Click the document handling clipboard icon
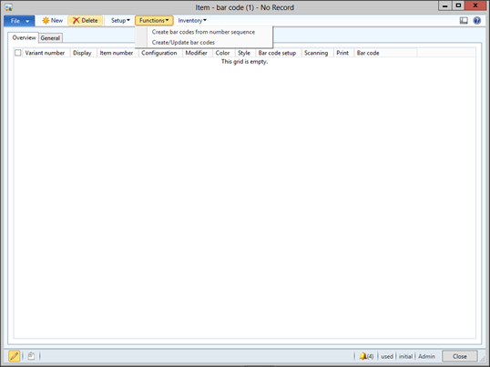This screenshot has height=367, width=490. click(31, 356)
